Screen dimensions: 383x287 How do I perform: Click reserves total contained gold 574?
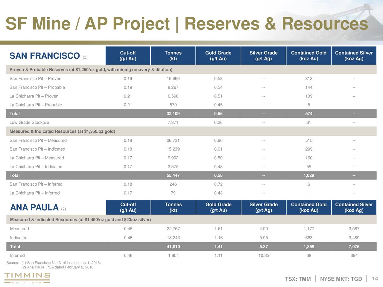[x=309, y=114]
